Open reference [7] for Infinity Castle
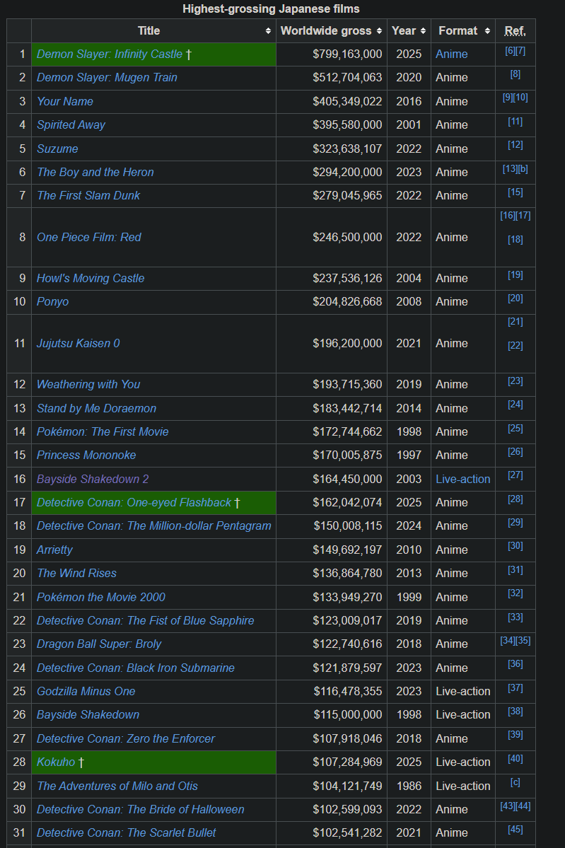565x848 pixels. (x=520, y=51)
